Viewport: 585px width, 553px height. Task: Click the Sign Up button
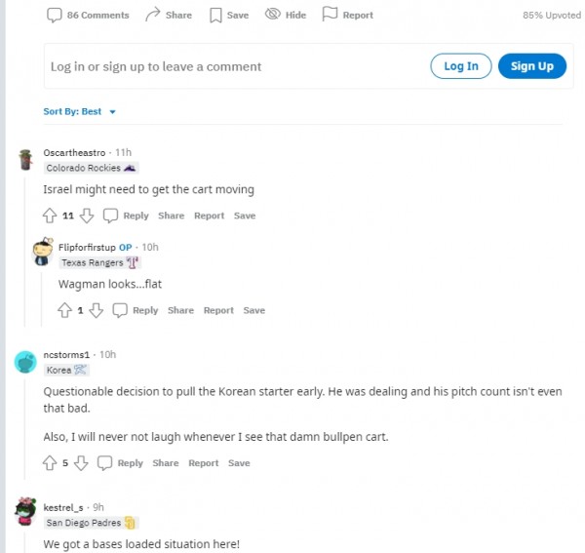tap(532, 66)
